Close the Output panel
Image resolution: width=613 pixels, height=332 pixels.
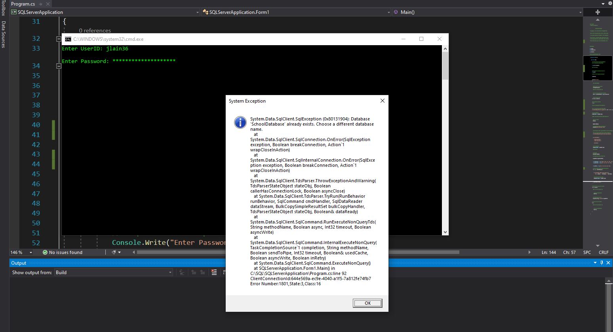pos(609,263)
